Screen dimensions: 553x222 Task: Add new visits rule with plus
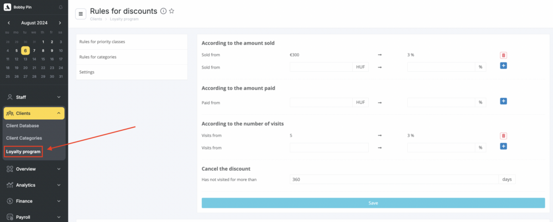click(x=503, y=146)
